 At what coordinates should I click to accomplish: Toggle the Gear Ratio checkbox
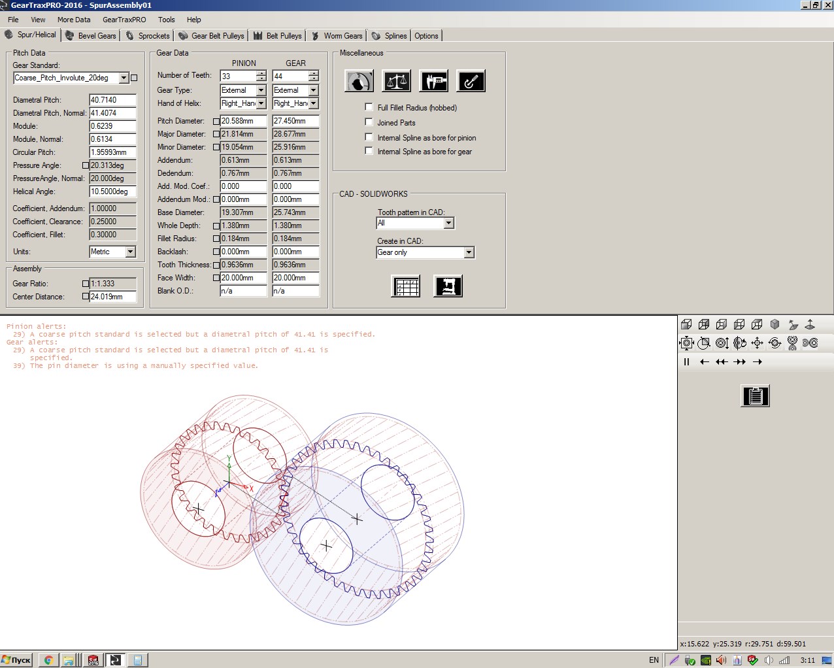(x=85, y=284)
